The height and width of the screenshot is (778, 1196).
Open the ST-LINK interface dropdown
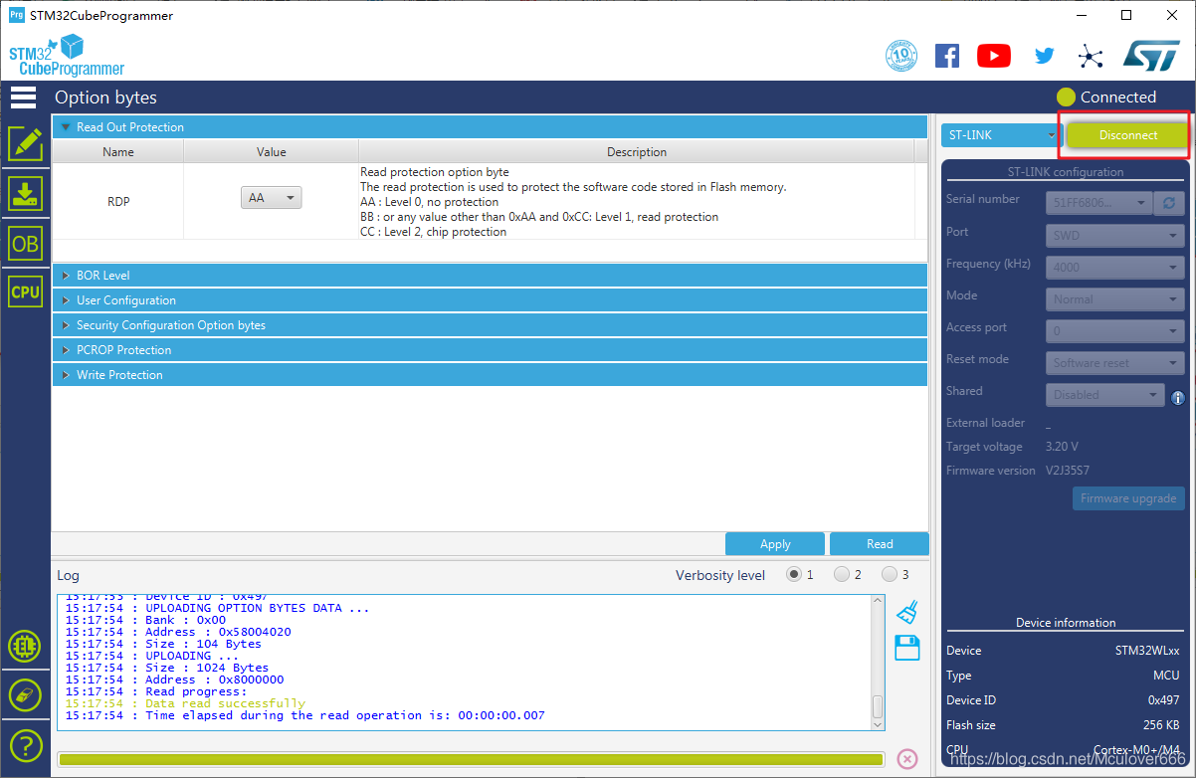coord(1000,135)
